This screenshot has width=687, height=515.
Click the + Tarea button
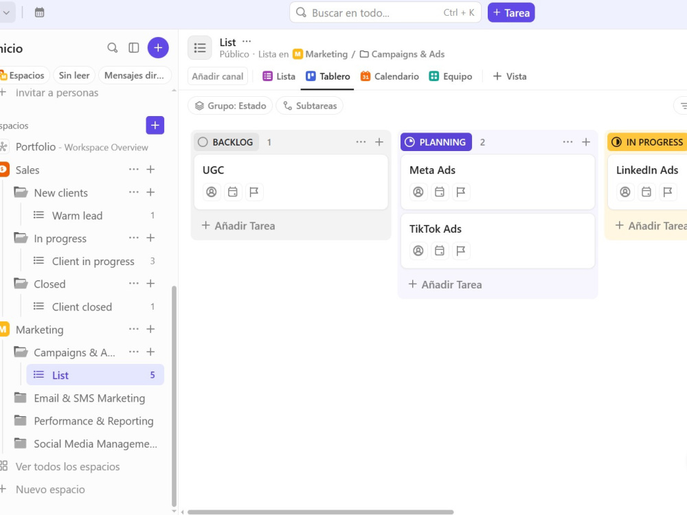coord(511,12)
